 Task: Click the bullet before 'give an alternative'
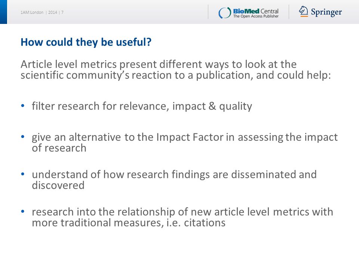pos(22,137)
